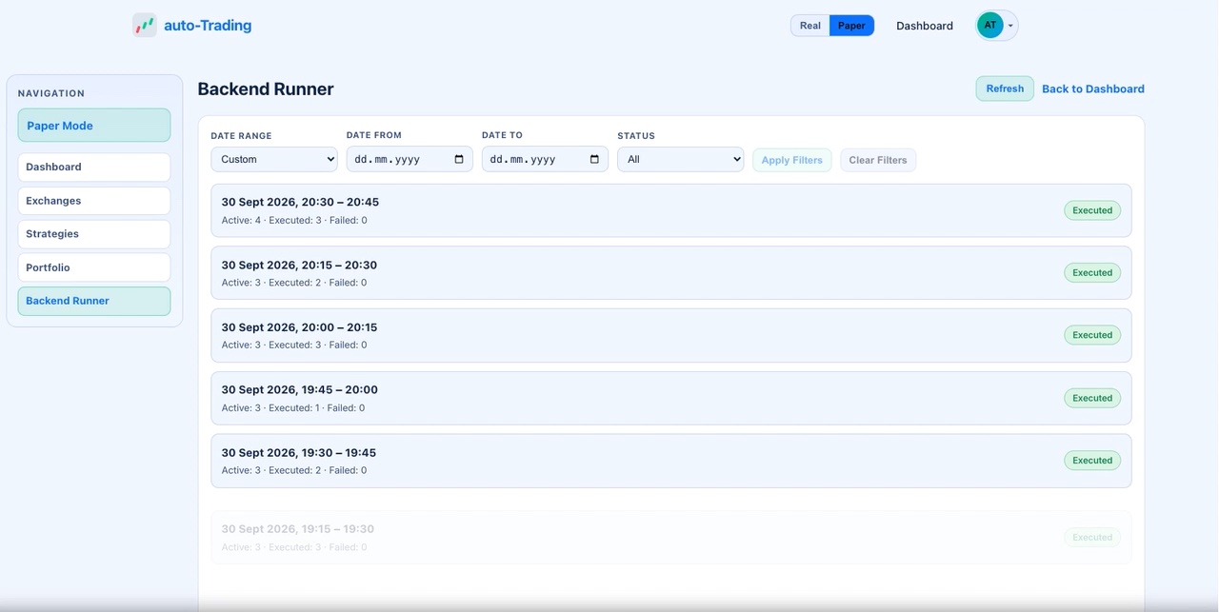1219x612 pixels.
Task: Open the 19:45 – 20:00 run entry
Action: click(671, 398)
